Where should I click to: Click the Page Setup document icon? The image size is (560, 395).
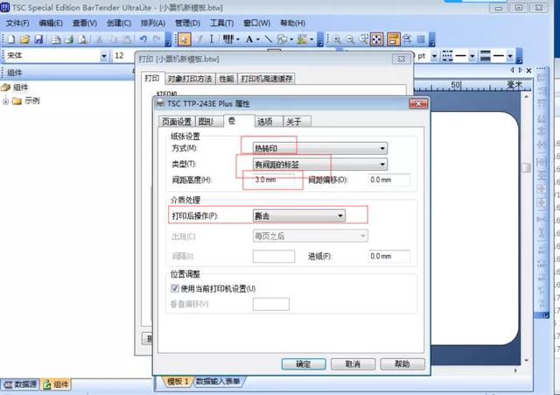[55, 39]
